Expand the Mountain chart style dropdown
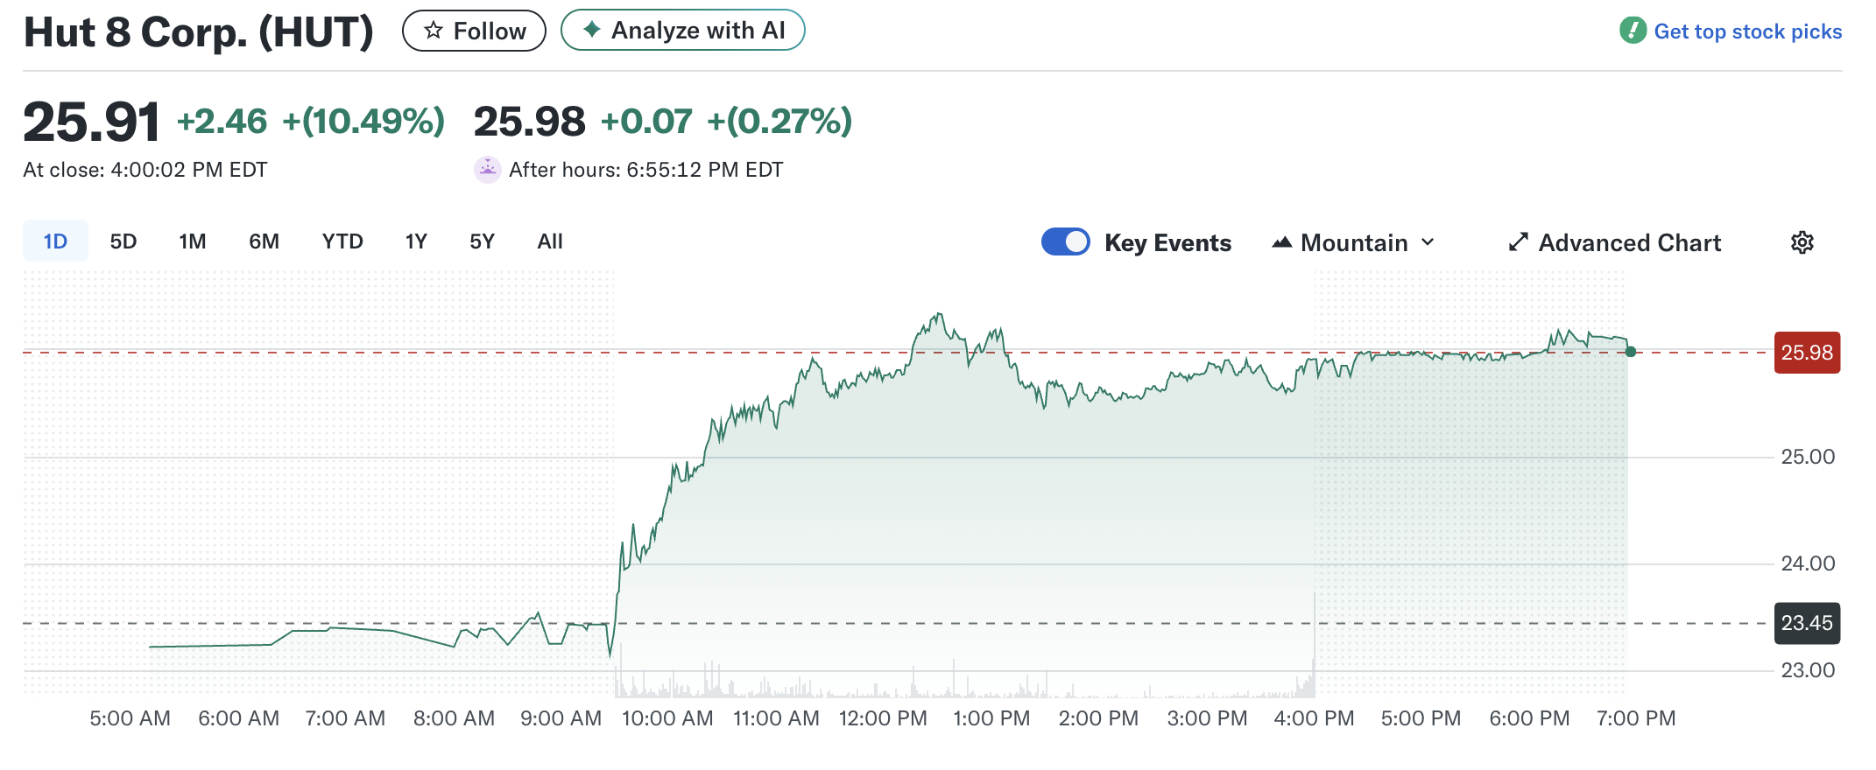 (1354, 242)
